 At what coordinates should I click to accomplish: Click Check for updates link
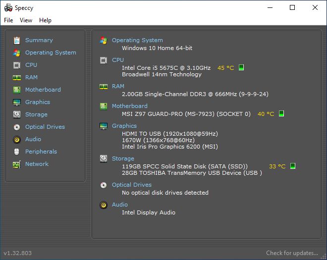(292, 253)
